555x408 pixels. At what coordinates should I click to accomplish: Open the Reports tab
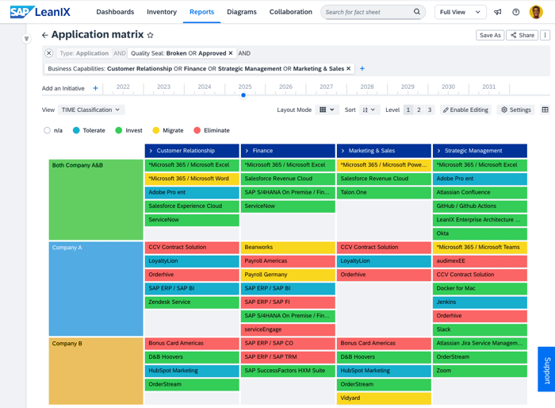coord(201,12)
